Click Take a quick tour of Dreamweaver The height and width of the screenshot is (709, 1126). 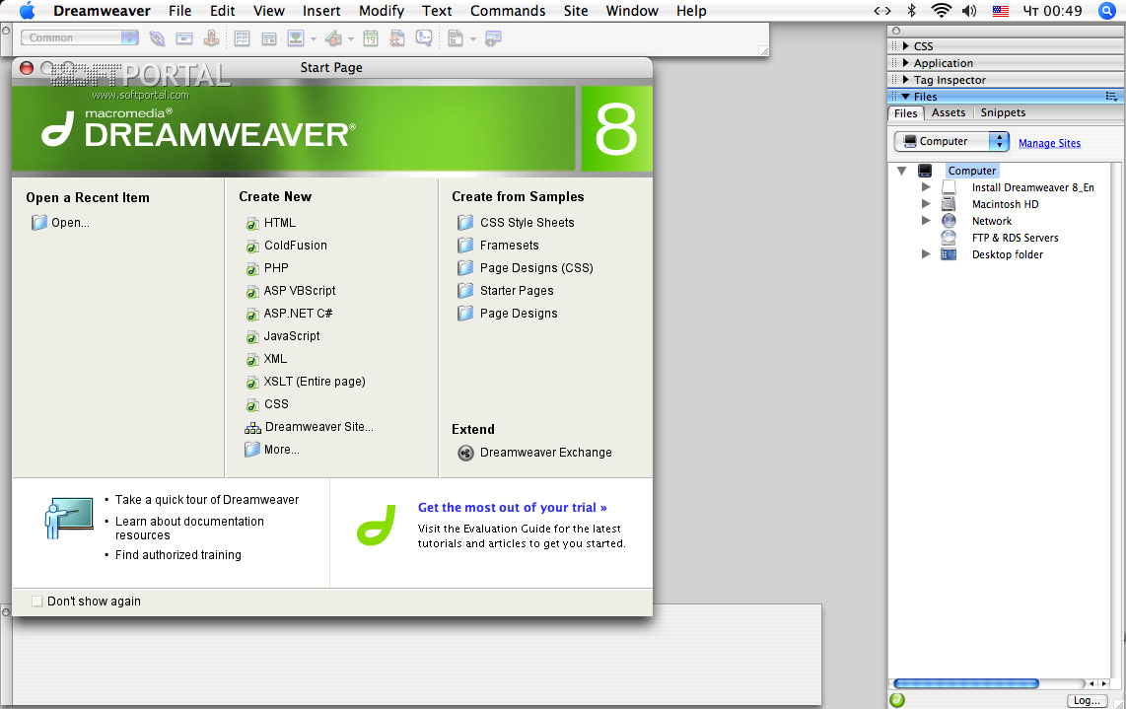[x=207, y=500]
